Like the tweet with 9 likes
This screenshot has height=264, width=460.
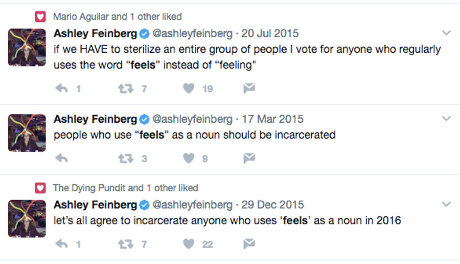click(189, 158)
